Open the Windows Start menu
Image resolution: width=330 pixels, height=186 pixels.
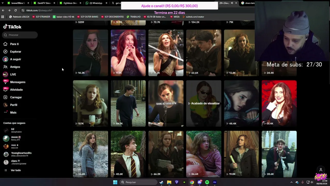[115, 182]
